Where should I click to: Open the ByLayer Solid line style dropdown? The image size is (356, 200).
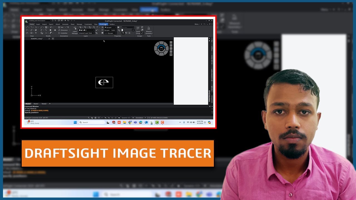coord(110,30)
